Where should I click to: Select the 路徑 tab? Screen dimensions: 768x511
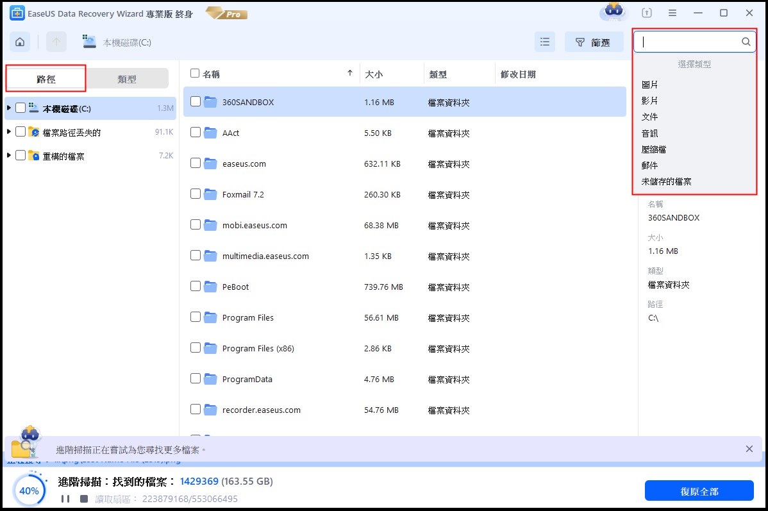46,78
